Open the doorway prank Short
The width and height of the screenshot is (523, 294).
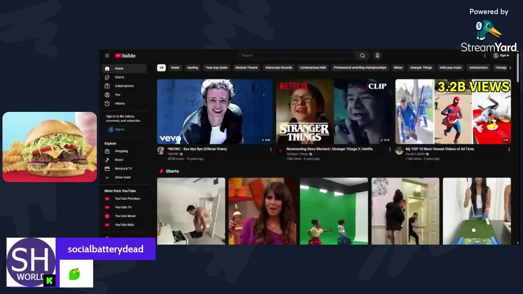[x=405, y=211]
